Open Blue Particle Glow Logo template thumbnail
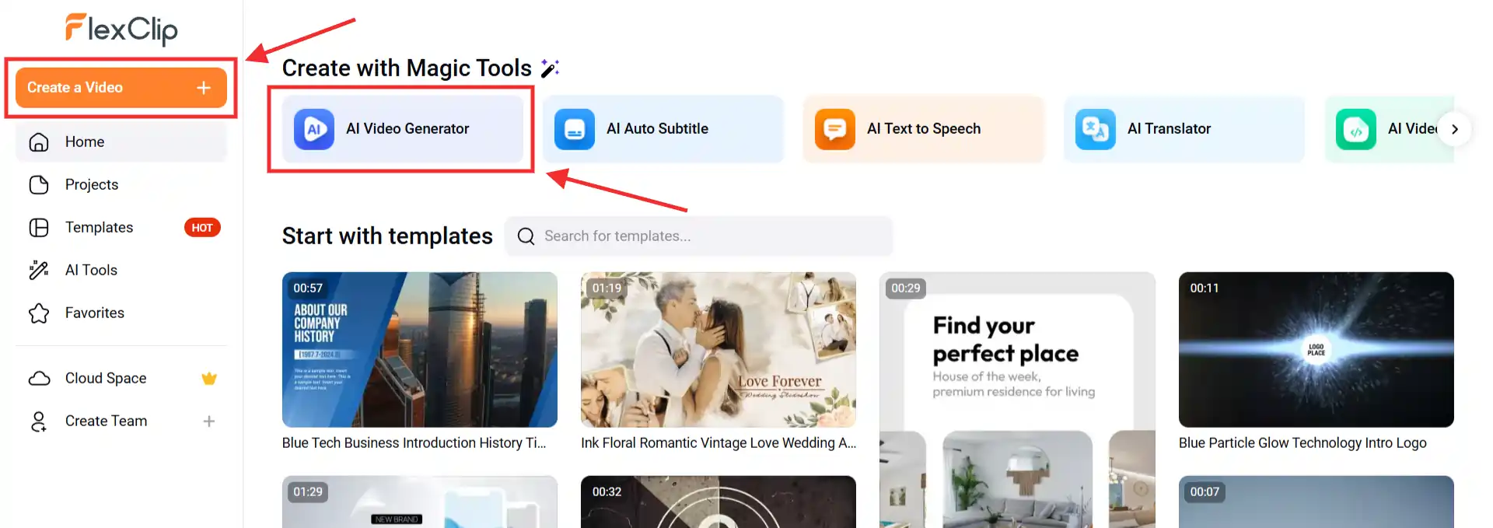 1316,349
